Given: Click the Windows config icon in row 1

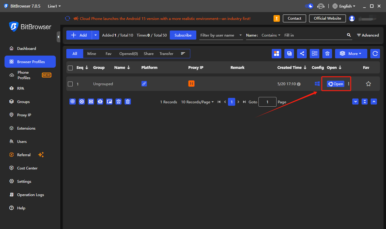Looking at the screenshot, I should (317, 84).
